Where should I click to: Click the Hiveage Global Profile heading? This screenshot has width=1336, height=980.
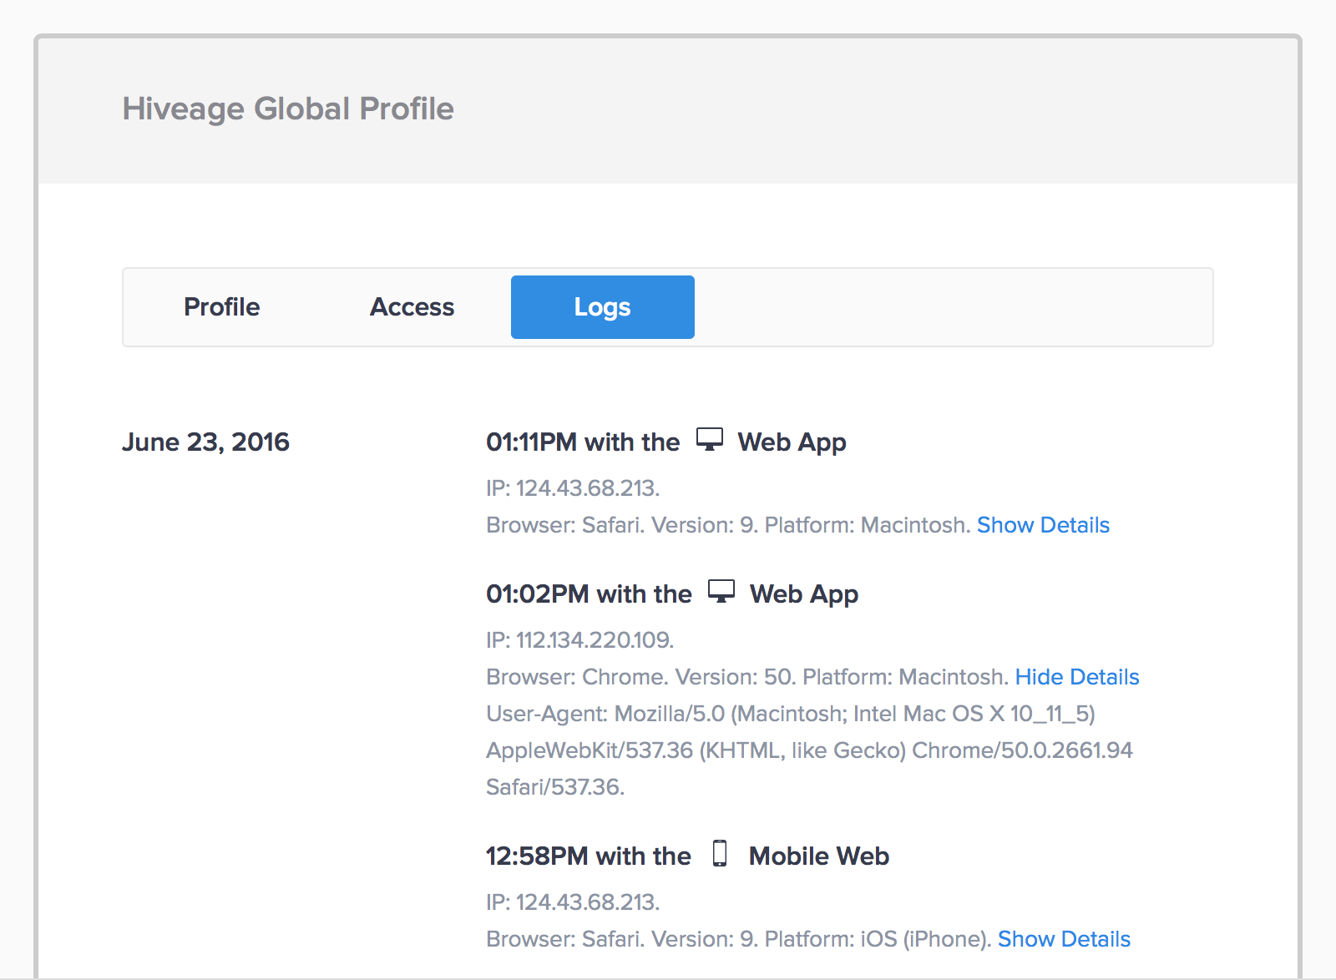click(288, 109)
